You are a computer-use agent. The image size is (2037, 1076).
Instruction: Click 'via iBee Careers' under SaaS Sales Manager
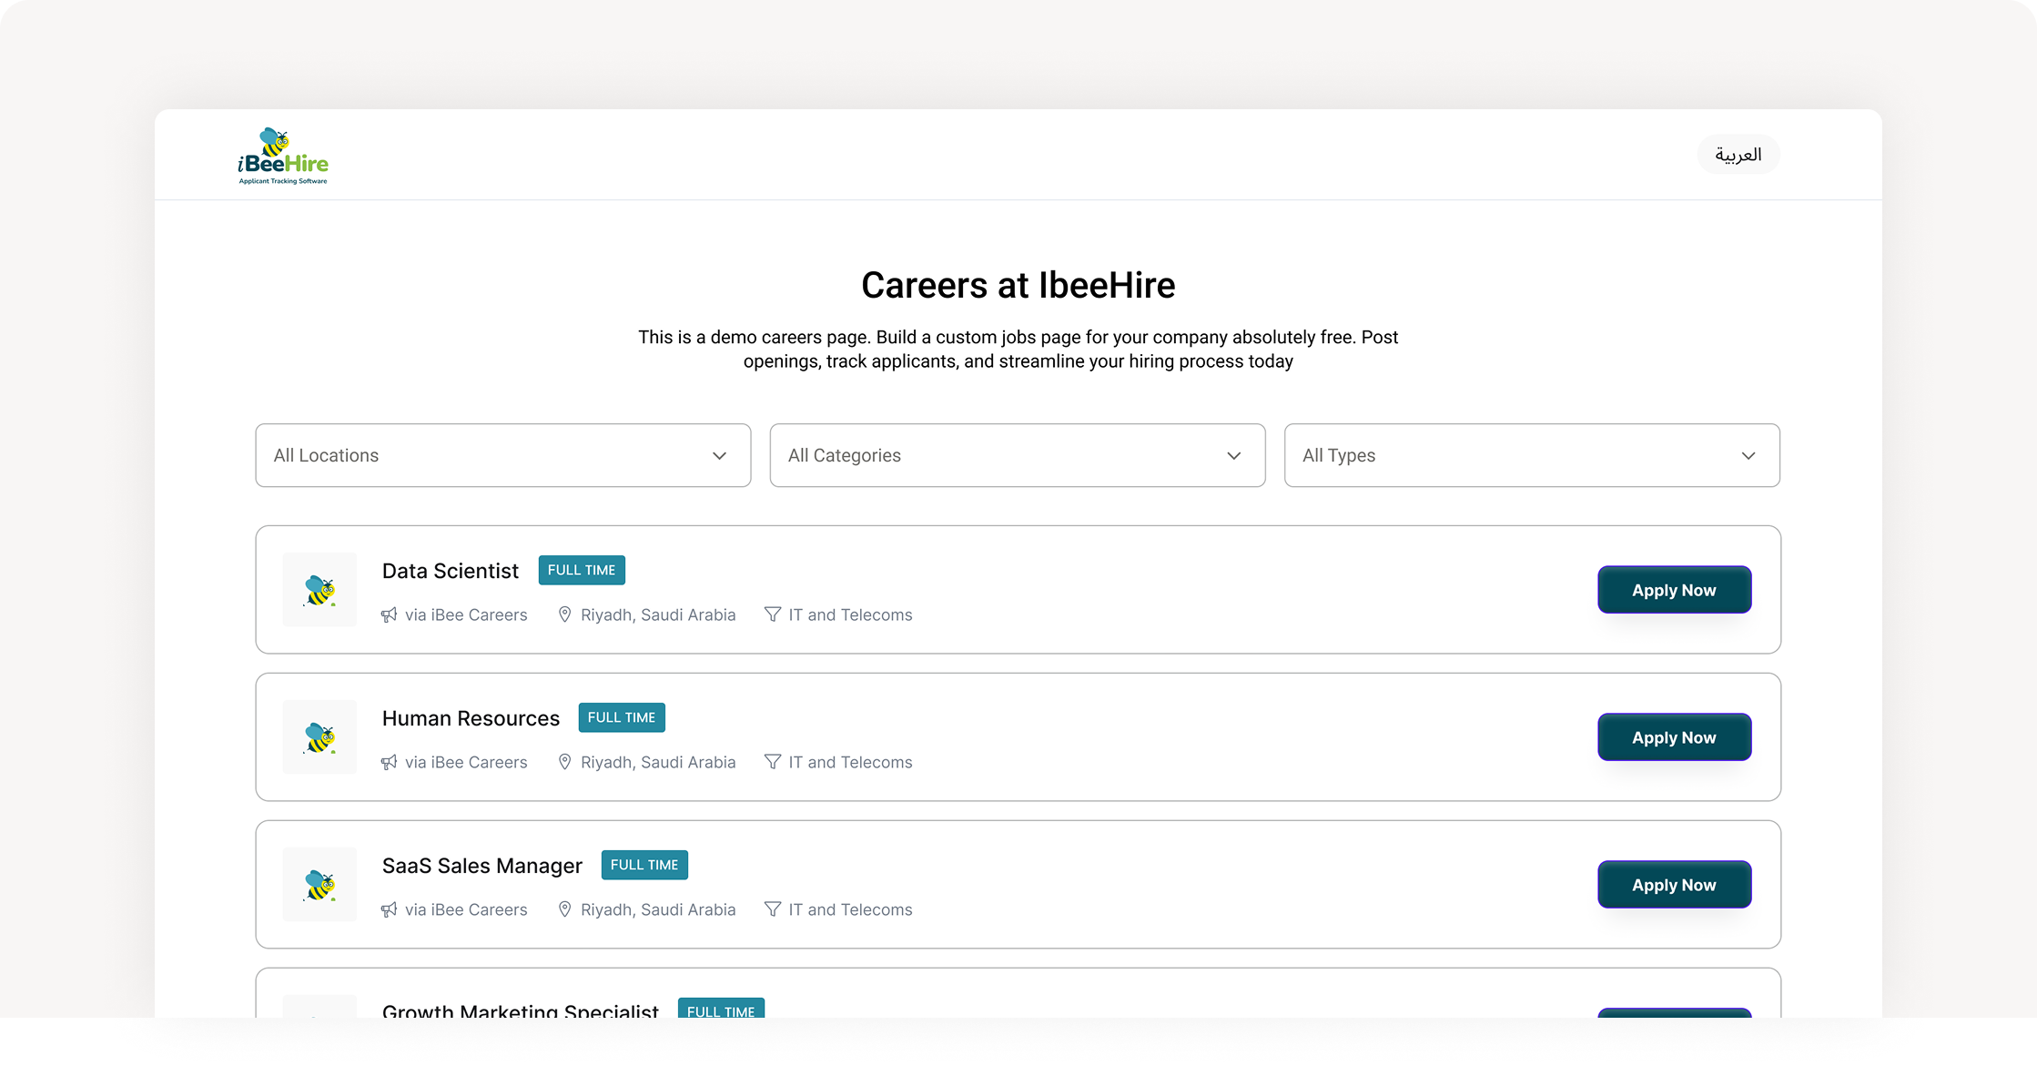click(466, 909)
